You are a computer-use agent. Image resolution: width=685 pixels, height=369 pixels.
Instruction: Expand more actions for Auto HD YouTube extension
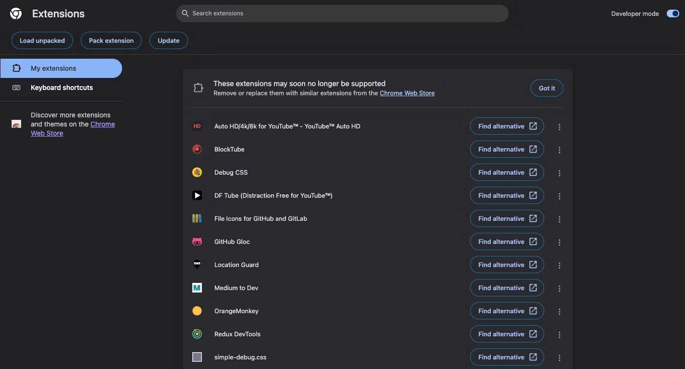[559, 127]
